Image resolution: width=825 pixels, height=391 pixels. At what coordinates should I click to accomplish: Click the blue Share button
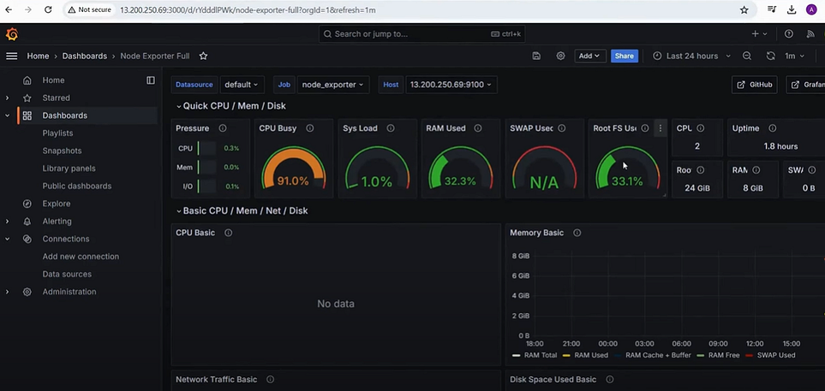pyautogui.click(x=624, y=56)
